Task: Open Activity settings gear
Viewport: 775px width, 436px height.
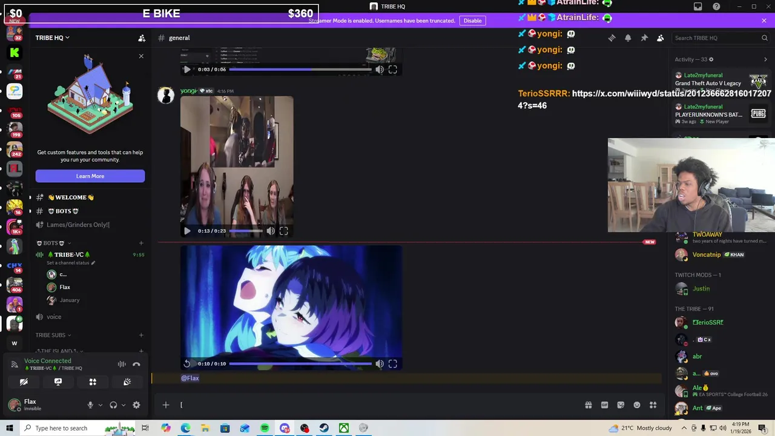Action: click(x=711, y=59)
